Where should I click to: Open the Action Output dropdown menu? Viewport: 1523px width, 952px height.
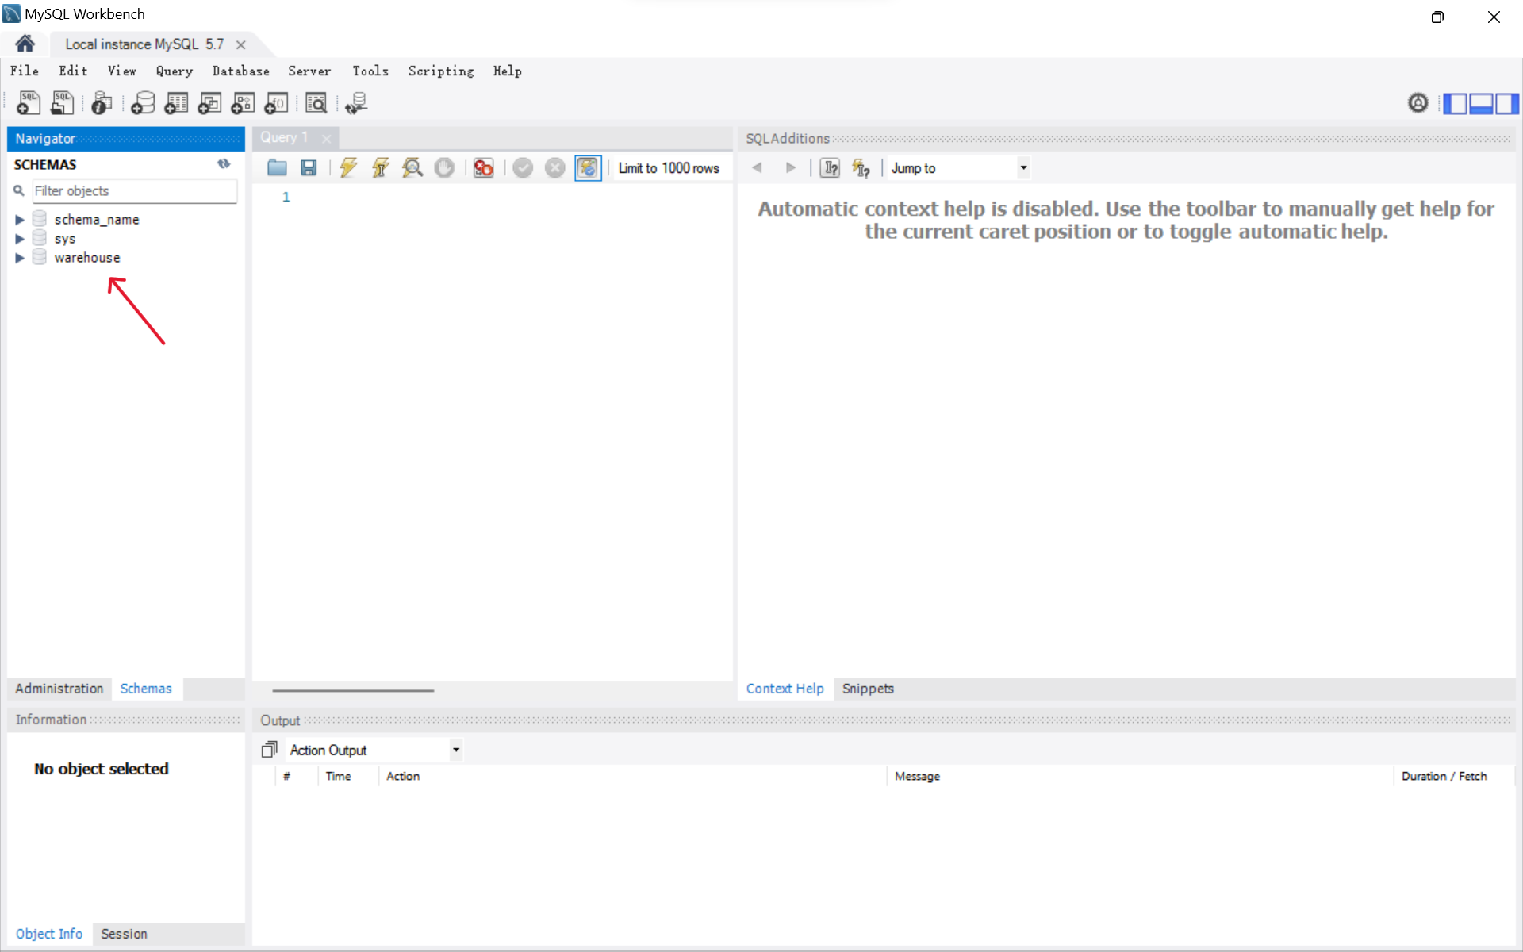(457, 749)
